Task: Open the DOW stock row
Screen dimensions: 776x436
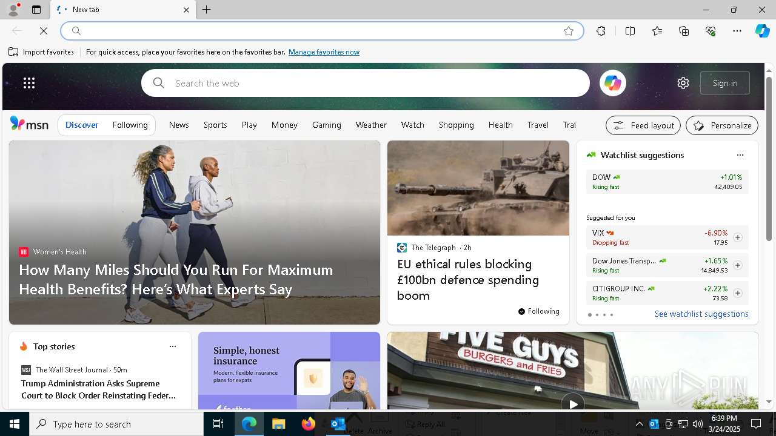Action: 667,182
